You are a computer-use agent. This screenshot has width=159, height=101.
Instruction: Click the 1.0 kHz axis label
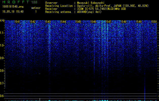(2, 45)
